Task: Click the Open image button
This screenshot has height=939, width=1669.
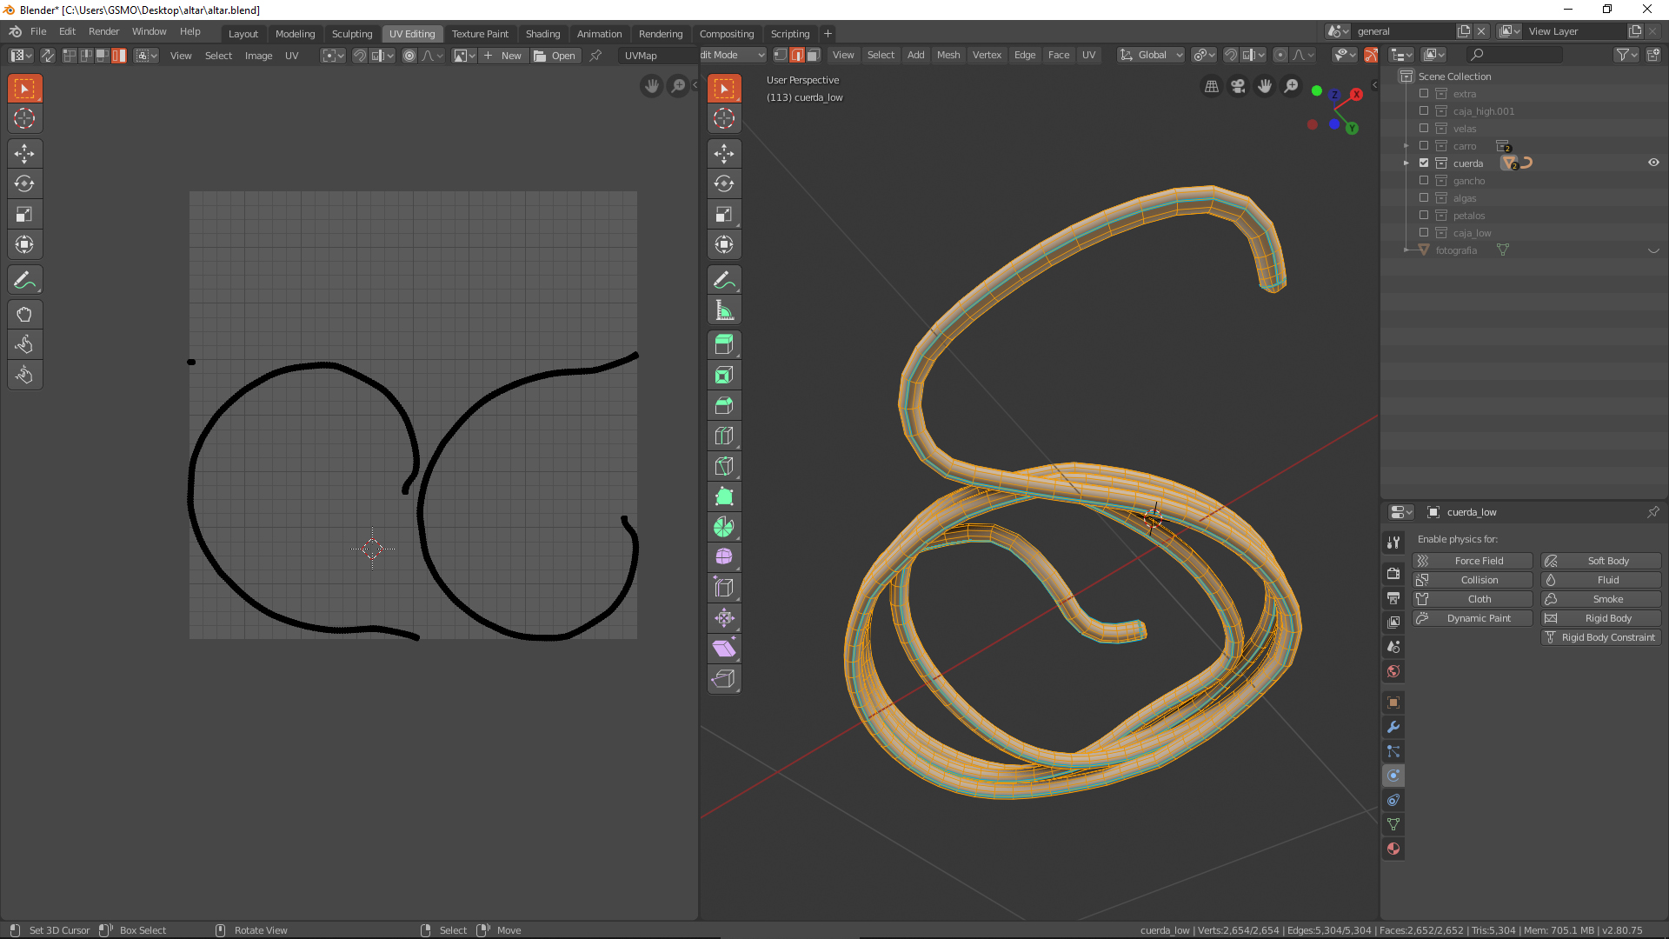Action: [x=555, y=56]
